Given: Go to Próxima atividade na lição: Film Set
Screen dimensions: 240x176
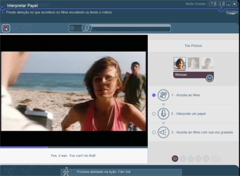Looking at the screenshot, I should 103,172.
